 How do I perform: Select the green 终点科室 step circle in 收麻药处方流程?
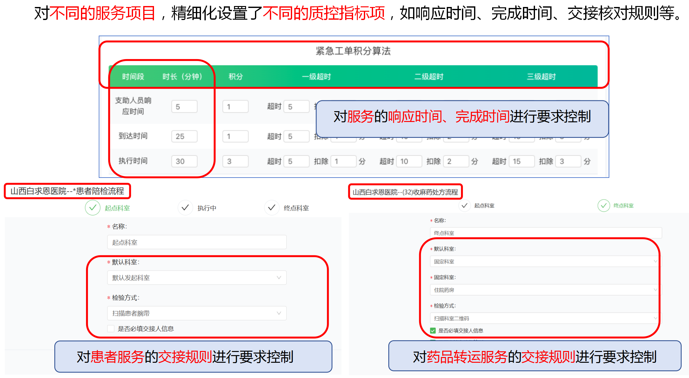click(604, 206)
